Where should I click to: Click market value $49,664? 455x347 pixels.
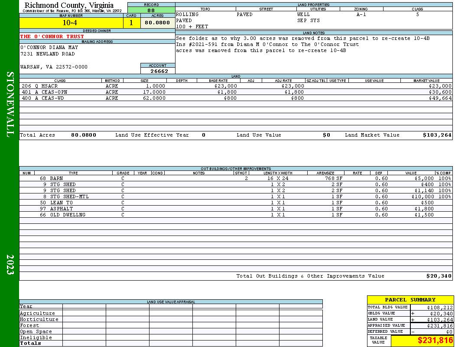tap(440, 98)
